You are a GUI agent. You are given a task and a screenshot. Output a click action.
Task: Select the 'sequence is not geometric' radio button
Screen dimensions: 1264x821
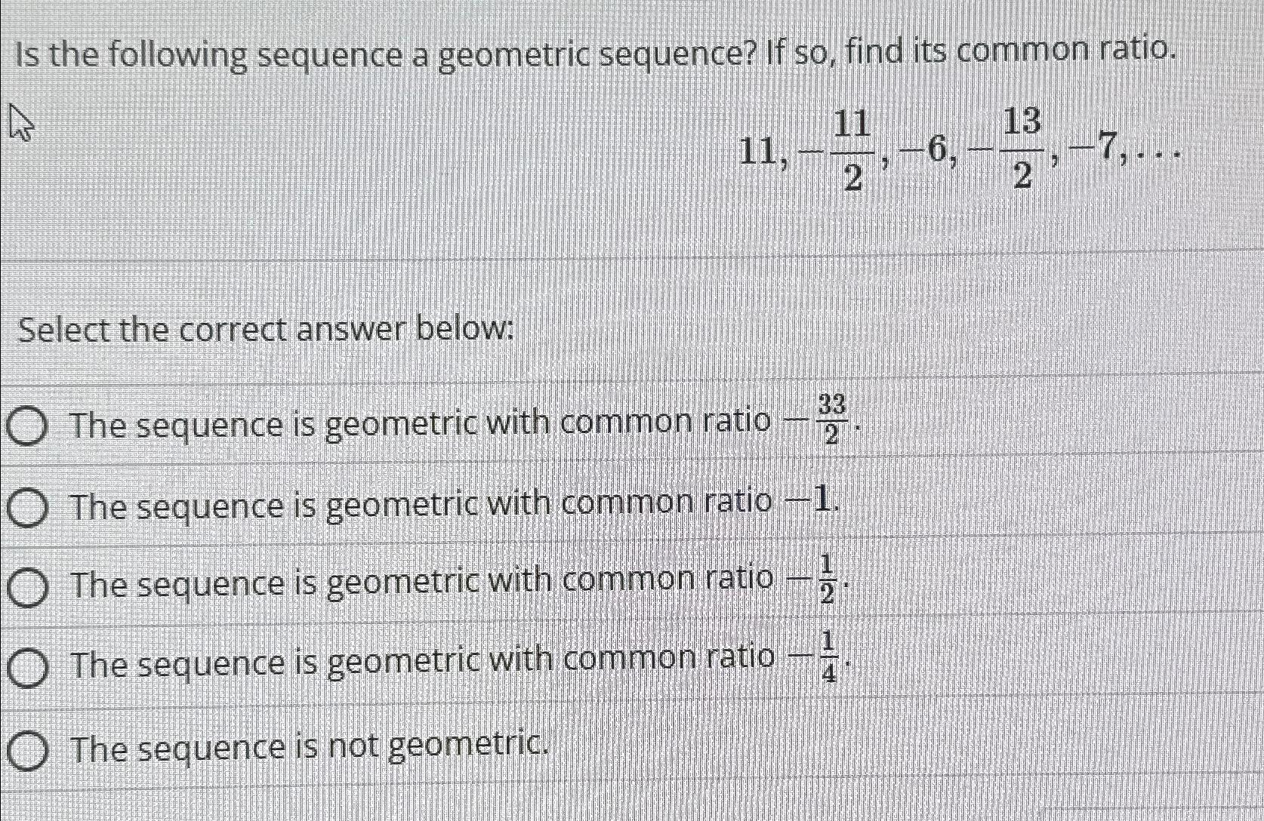pyautogui.click(x=29, y=752)
